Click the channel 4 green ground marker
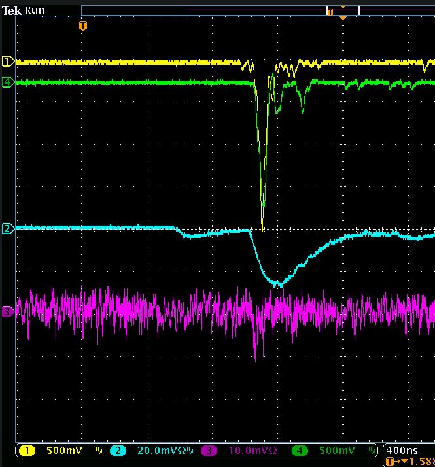Image resolution: width=435 pixels, height=467 pixels. pos(7,82)
